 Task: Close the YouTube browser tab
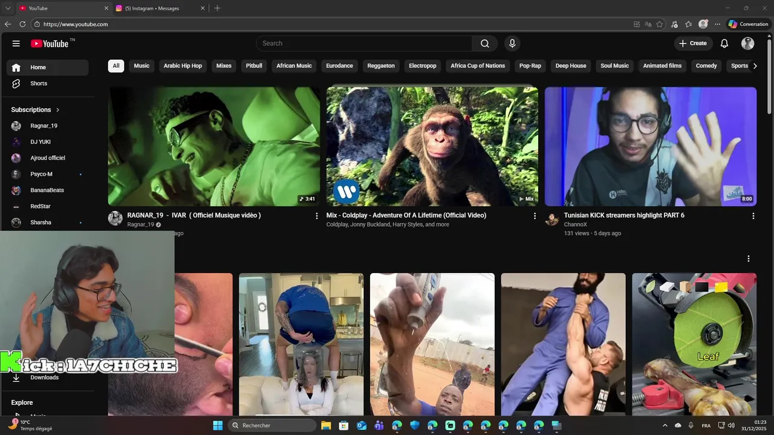click(x=106, y=8)
